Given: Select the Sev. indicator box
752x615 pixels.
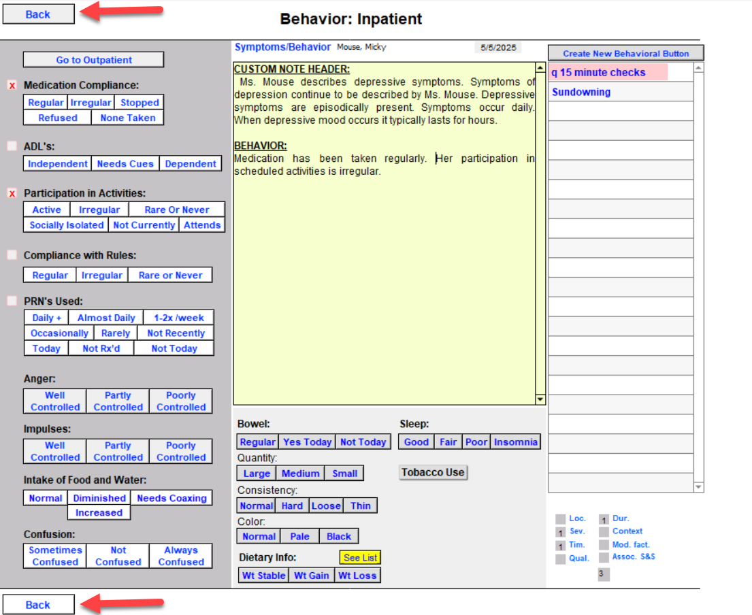Looking at the screenshot, I should [x=561, y=532].
